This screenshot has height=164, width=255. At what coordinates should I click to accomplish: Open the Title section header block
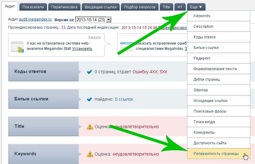pos(44,126)
